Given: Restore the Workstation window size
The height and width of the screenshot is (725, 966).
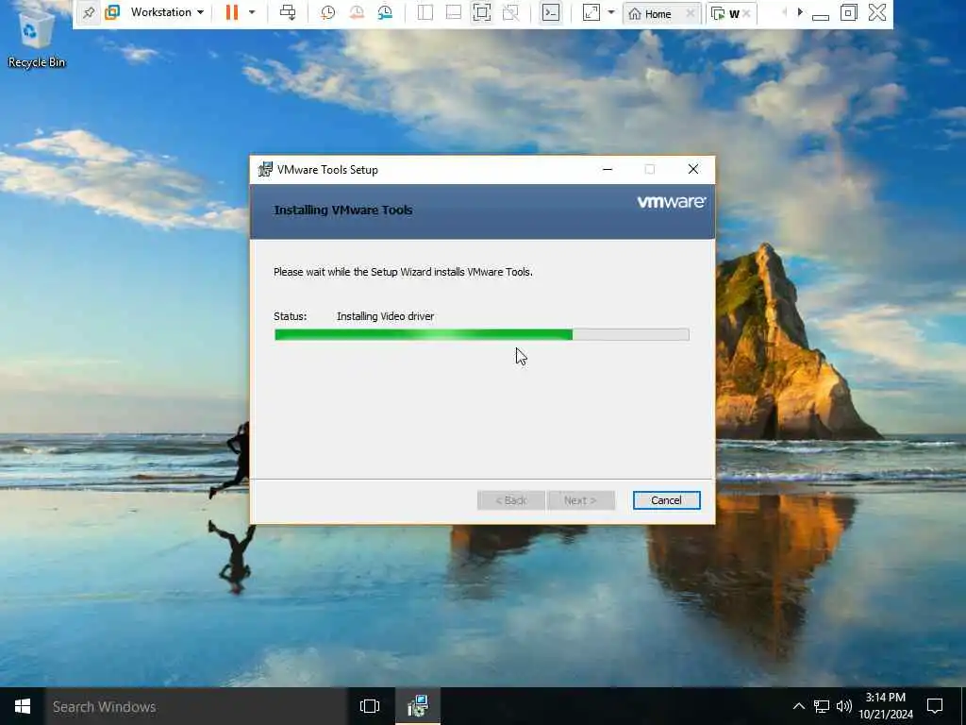Looking at the screenshot, I should [849, 12].
